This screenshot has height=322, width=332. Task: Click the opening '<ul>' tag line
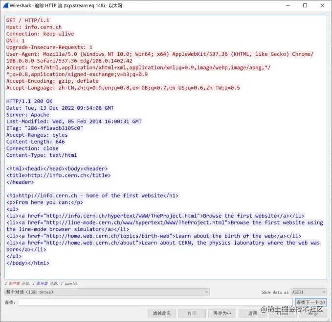(x=12, y=209)
